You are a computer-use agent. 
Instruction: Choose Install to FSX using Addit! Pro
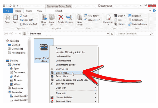tap(74, 52)
